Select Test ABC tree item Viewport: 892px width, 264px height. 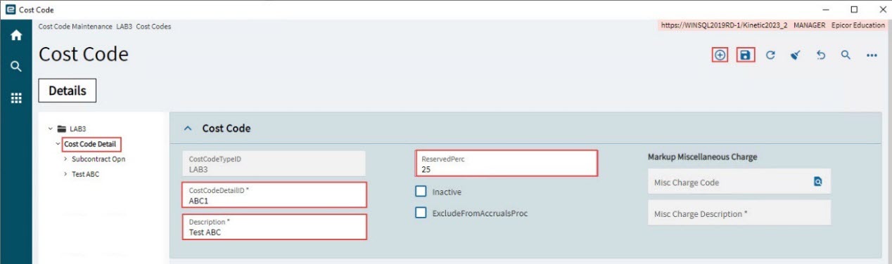point(85,174)
